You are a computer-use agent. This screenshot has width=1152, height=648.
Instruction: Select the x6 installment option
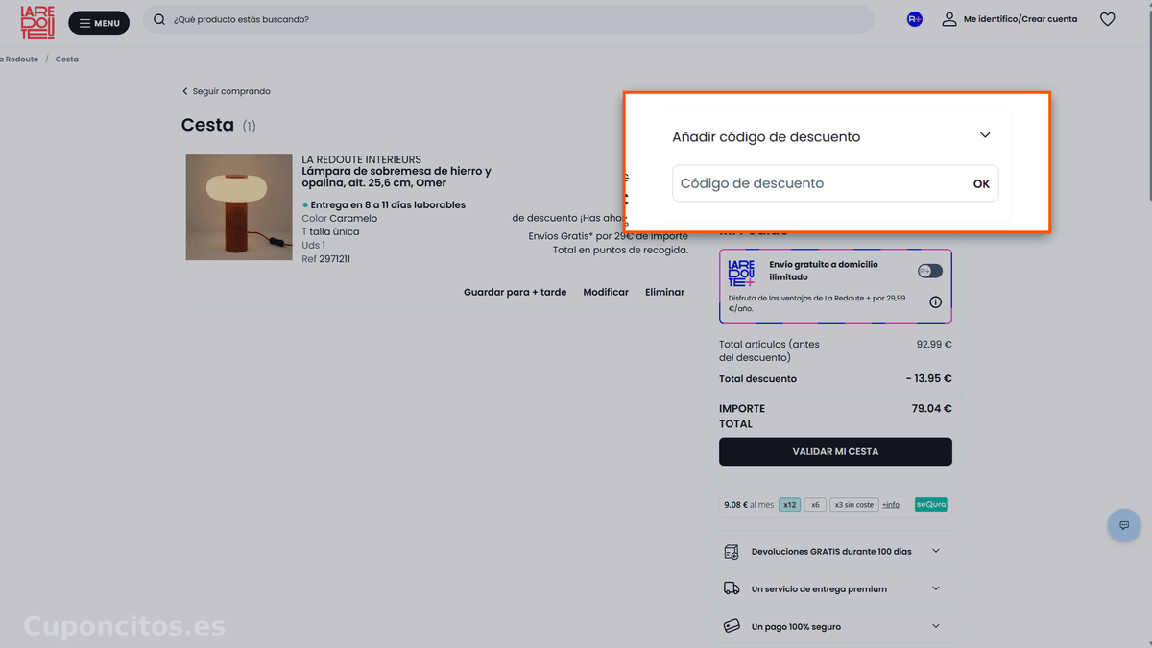pyautogui.click(x=815, y=504)
